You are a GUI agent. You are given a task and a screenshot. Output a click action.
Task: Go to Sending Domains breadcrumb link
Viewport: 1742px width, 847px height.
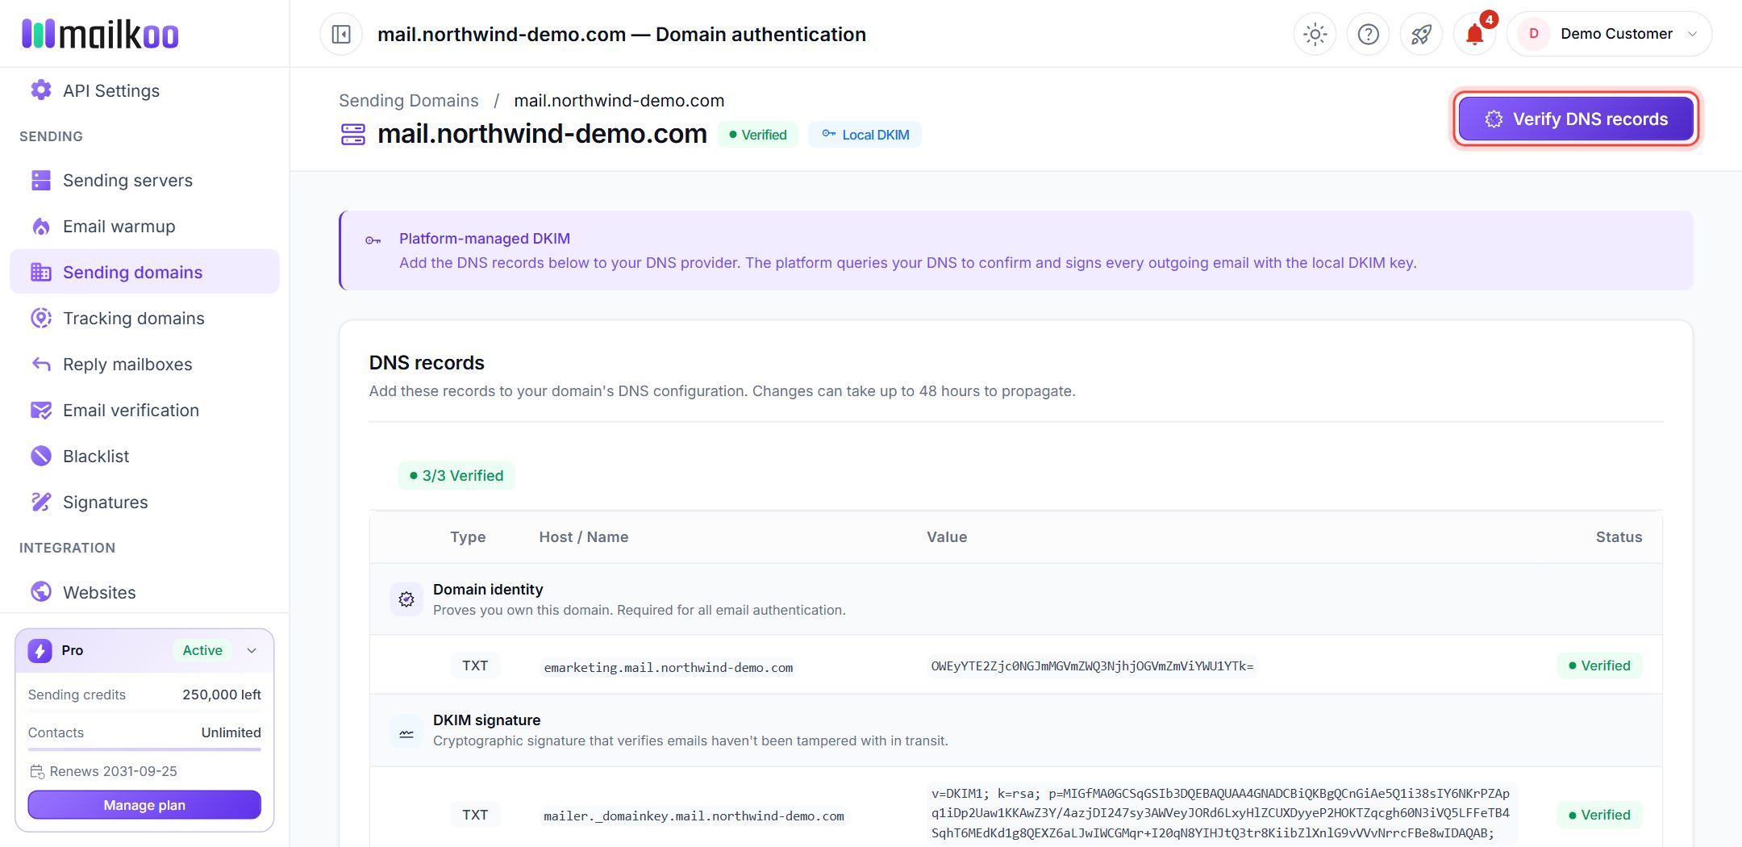(x=408, y=101)
